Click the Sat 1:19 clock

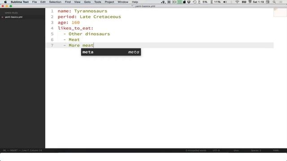tap(258, 2)
